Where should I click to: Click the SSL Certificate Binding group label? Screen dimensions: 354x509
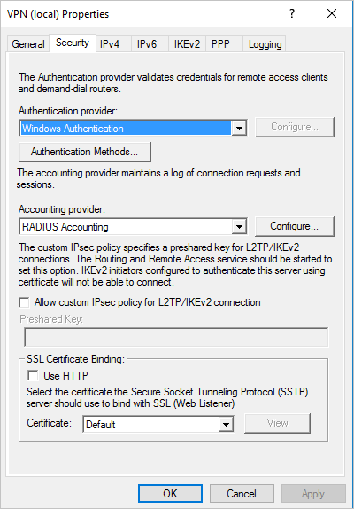75,359
